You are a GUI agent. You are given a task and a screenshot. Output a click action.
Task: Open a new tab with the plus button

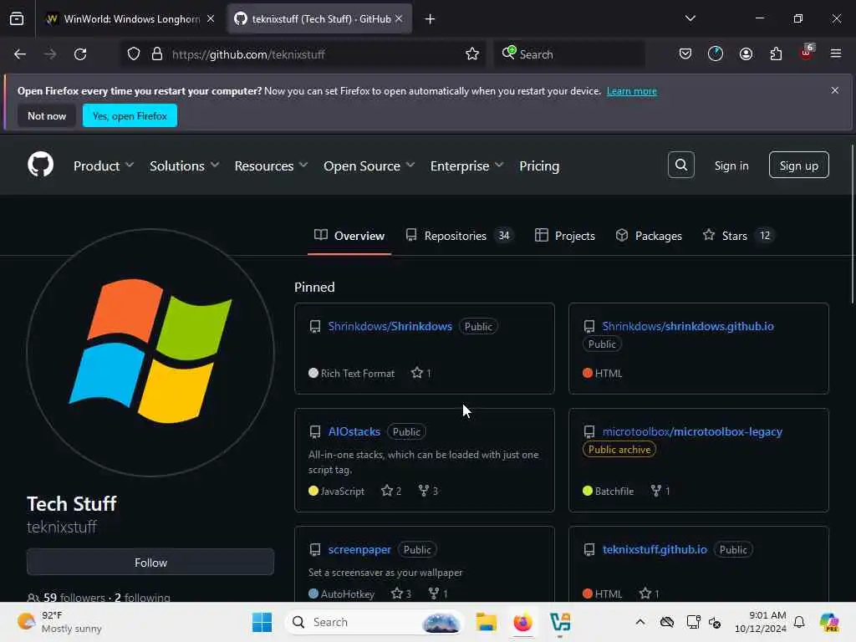point(430,19)
